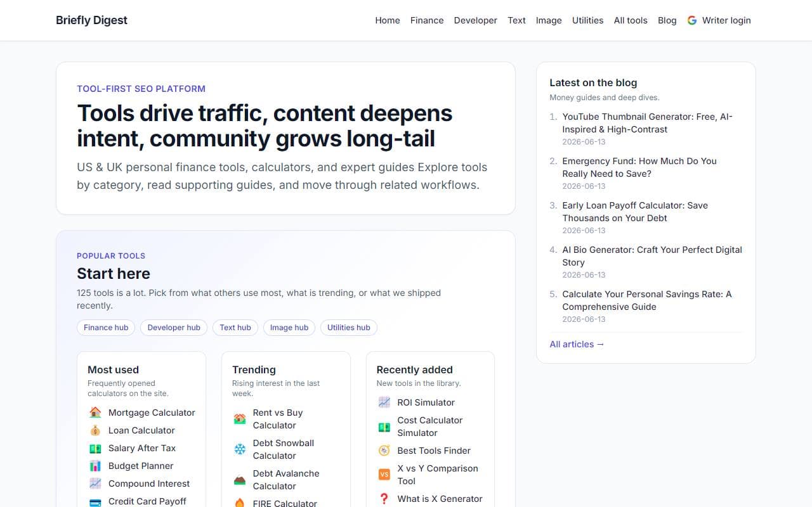812x507 pixels.
Task: Click the Salary After Tax cash icon
Action: tap(95, 448)
